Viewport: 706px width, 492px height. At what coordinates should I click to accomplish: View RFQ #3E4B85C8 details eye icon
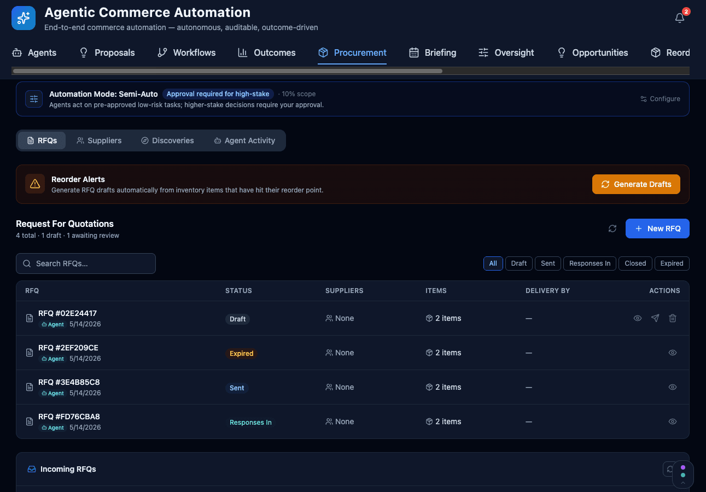673,387
